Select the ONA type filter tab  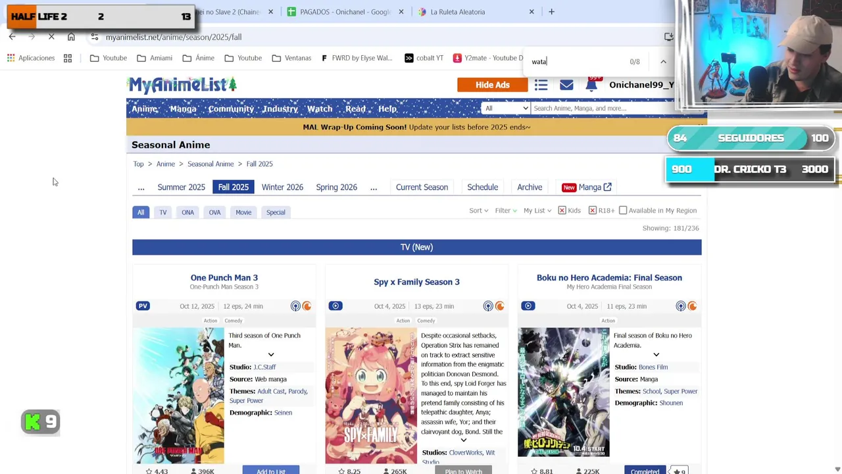[187, 212]
